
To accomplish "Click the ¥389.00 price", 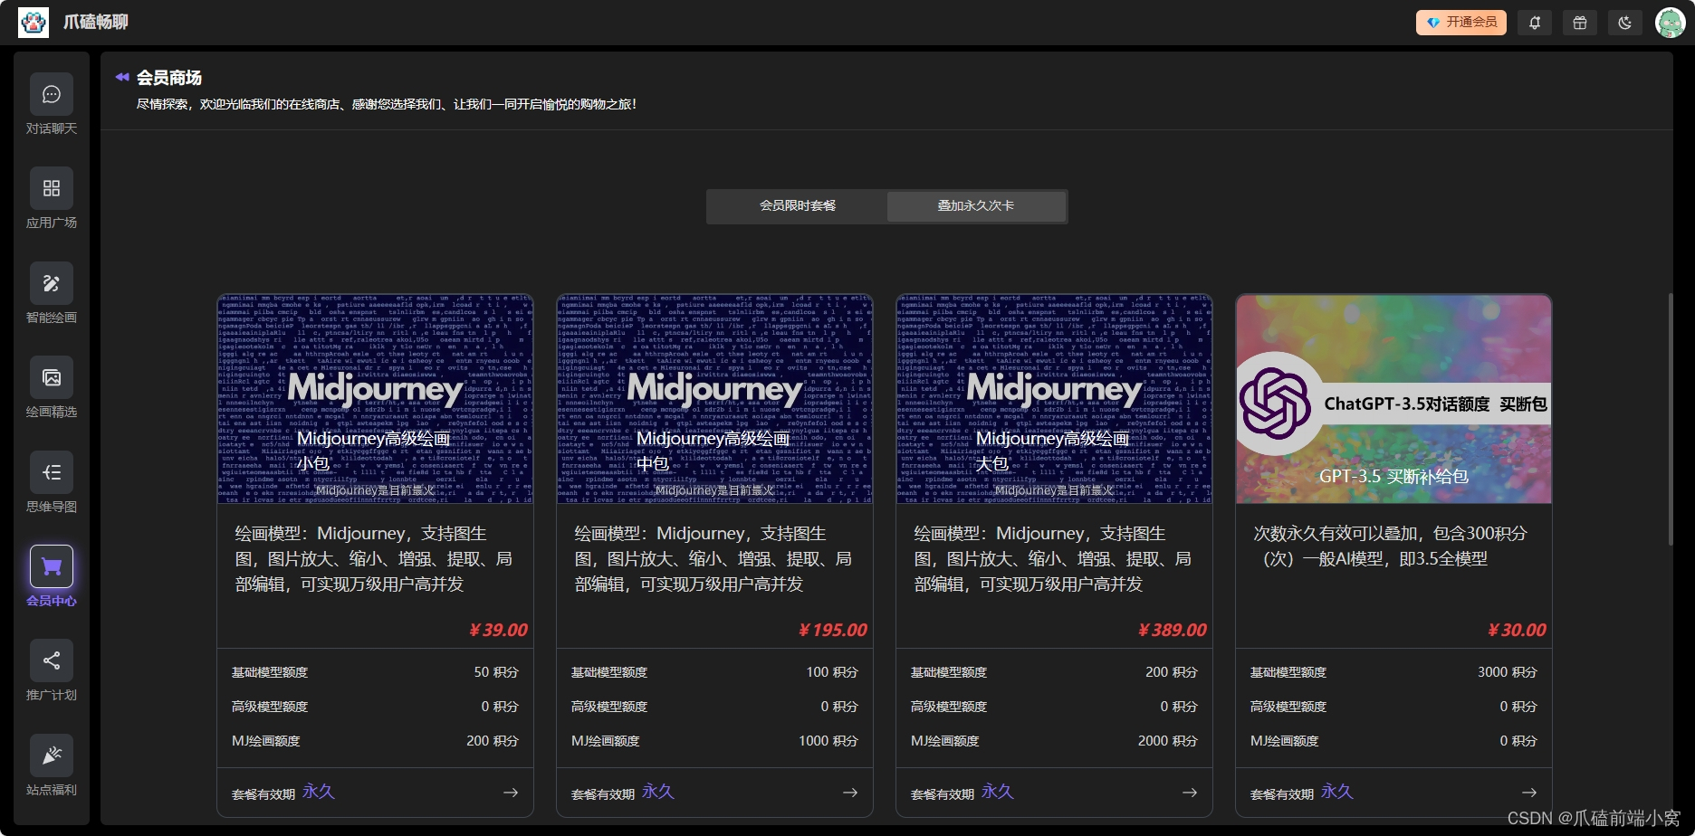I will (1172, 630).
